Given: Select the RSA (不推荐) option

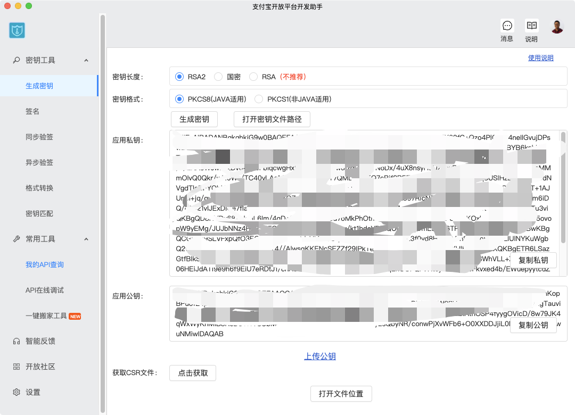Looking at the screenshot, I should (253, 77).
